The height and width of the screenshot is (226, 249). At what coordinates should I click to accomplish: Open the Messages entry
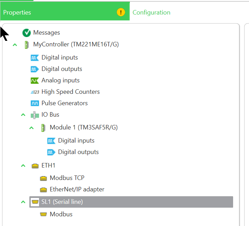tap(47, 33)
